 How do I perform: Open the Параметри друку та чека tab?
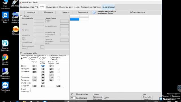[69, 7]
